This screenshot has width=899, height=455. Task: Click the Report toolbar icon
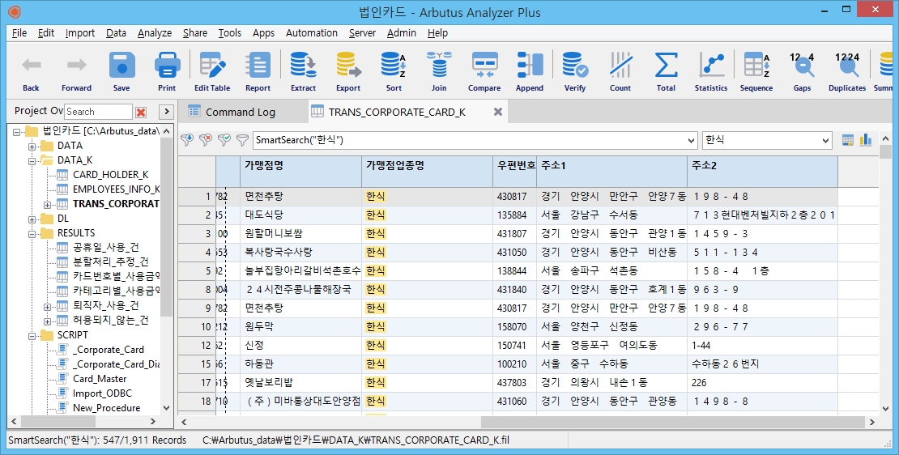pos(258,66)
